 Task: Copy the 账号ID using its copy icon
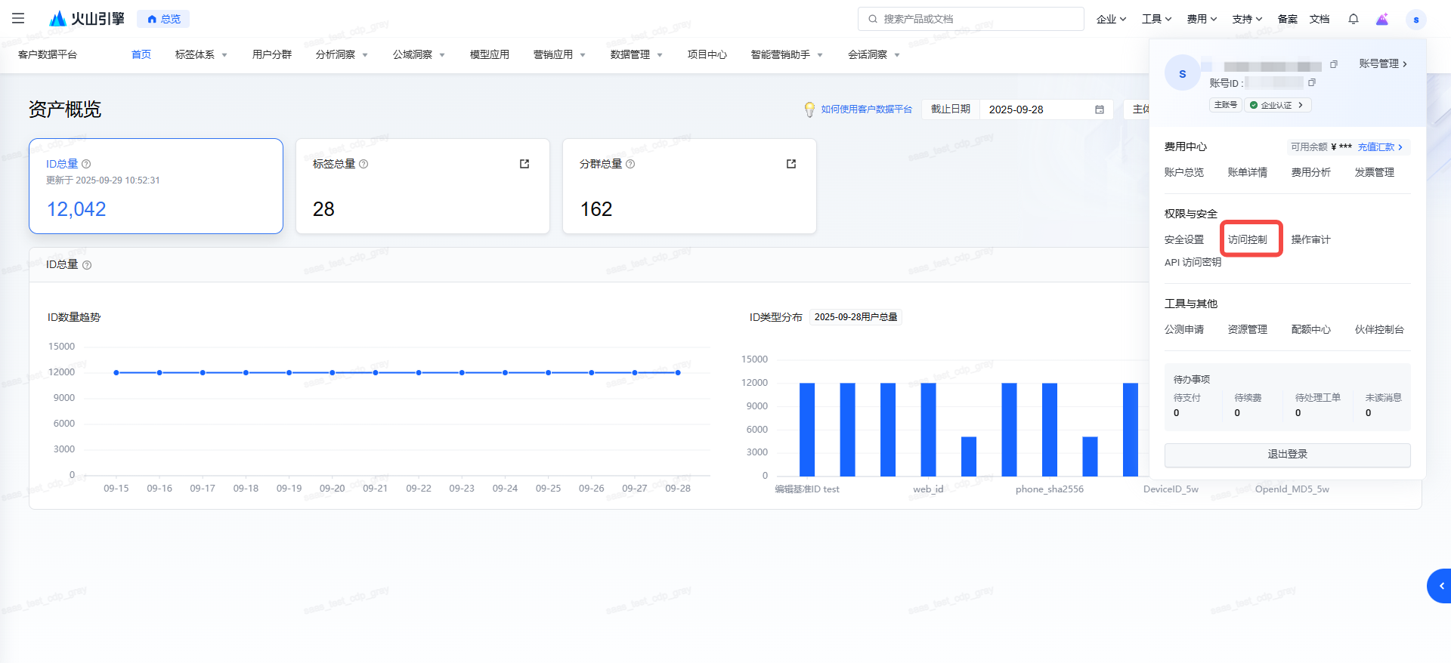1312,82
